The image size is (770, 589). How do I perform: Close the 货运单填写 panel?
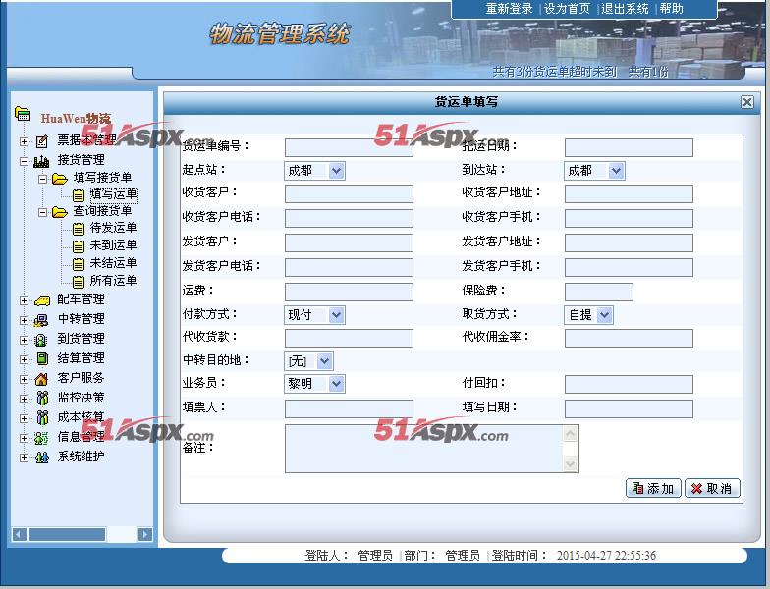coord(746,102)
